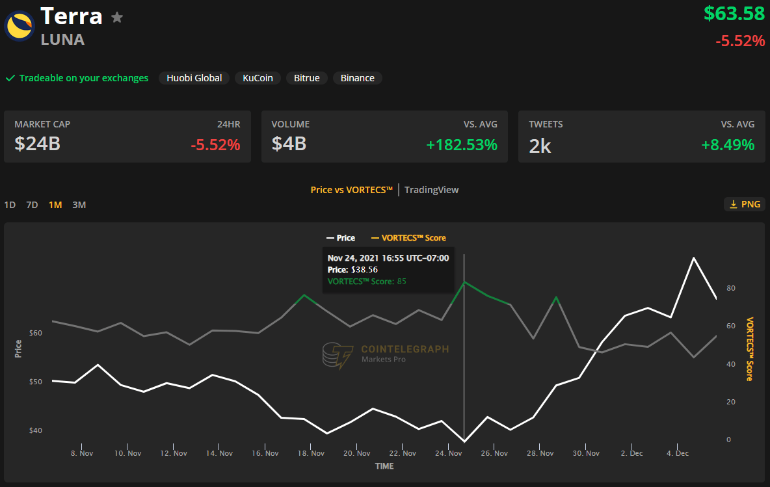Image resolution: width=770 pixels, height=487 pixels.
Task: Switch to TradingView chart
Action: pos(431,190)
